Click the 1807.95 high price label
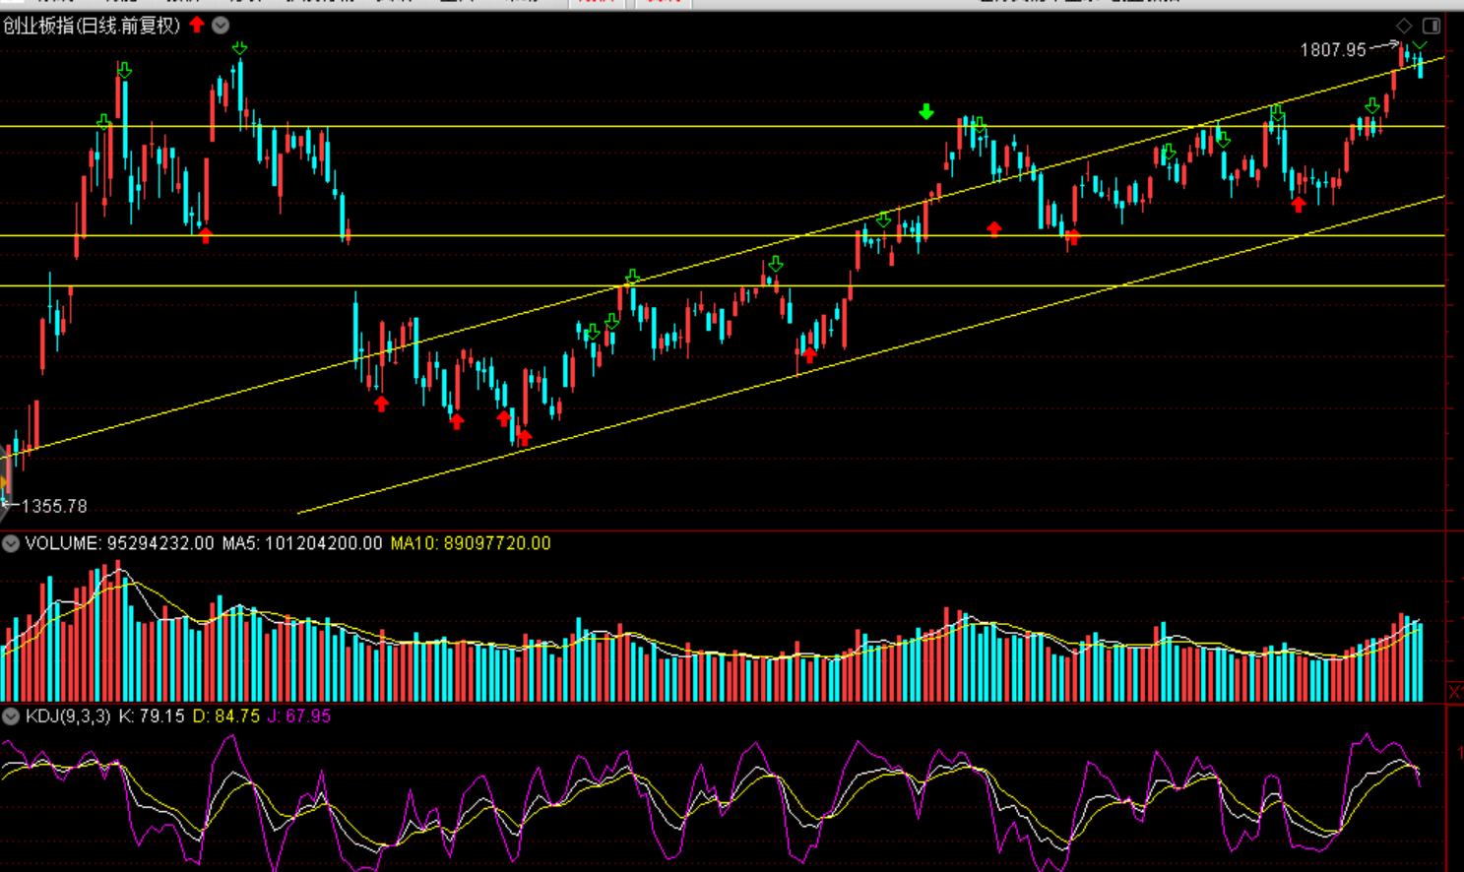Image resolution: width=1464 pixels, height=872 pixels. [1333, 50]
